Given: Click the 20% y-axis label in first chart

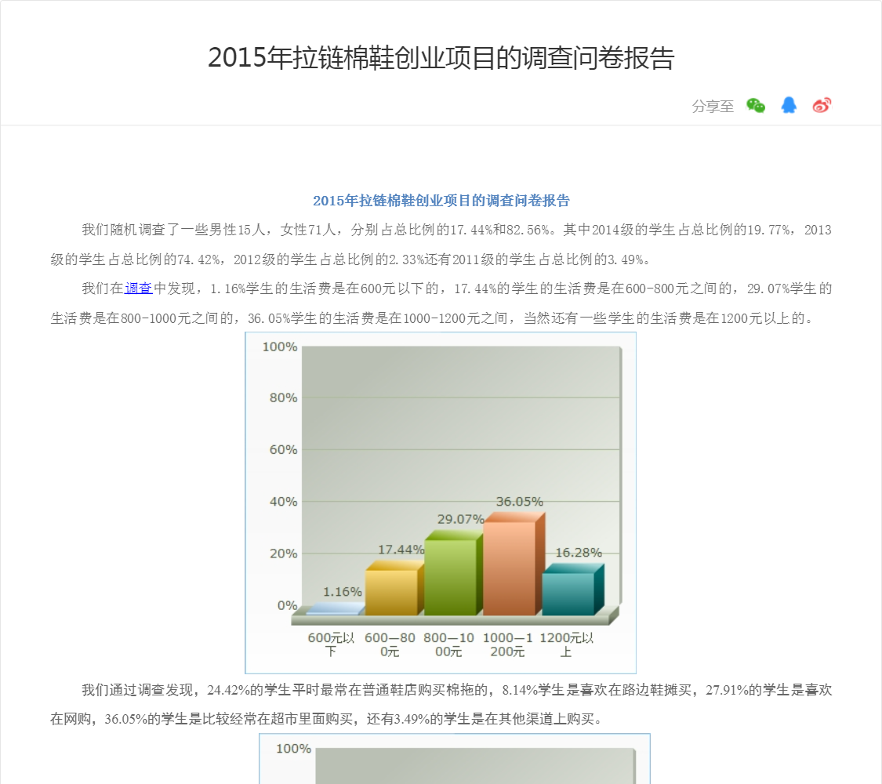Looking at the screenshot, I should [284, 554].
